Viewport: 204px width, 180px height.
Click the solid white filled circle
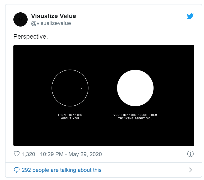click(x=135, y=88)
